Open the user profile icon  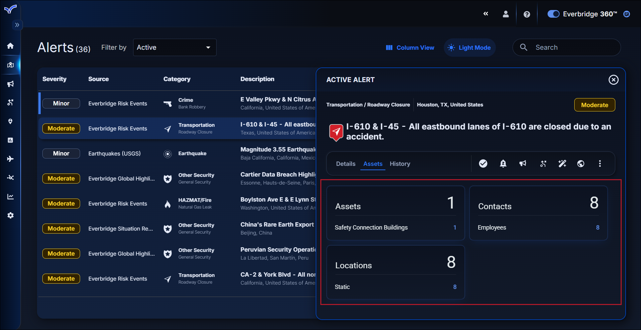[506, 14]
